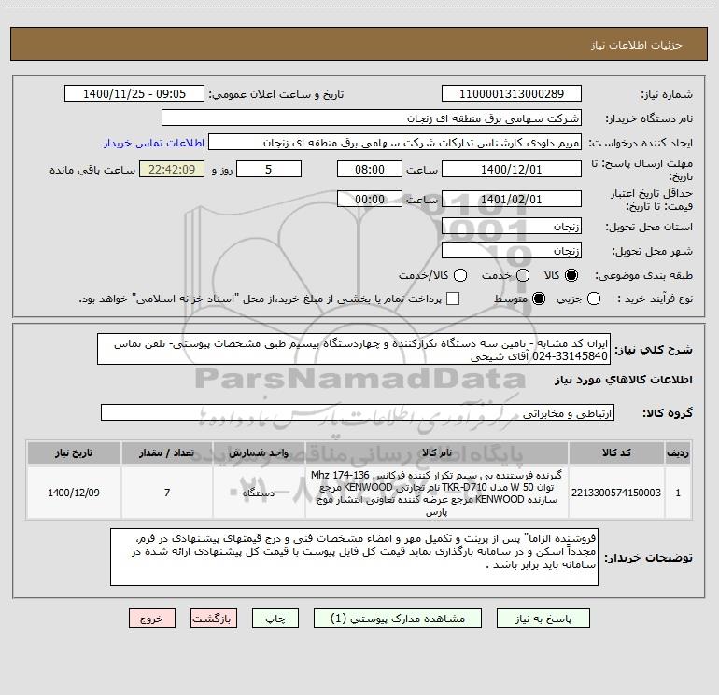Click the گروه کالا field ارتباطی و مخابراتی
Viewport: 719px width, 695px height.
click(x=358, y=412)
